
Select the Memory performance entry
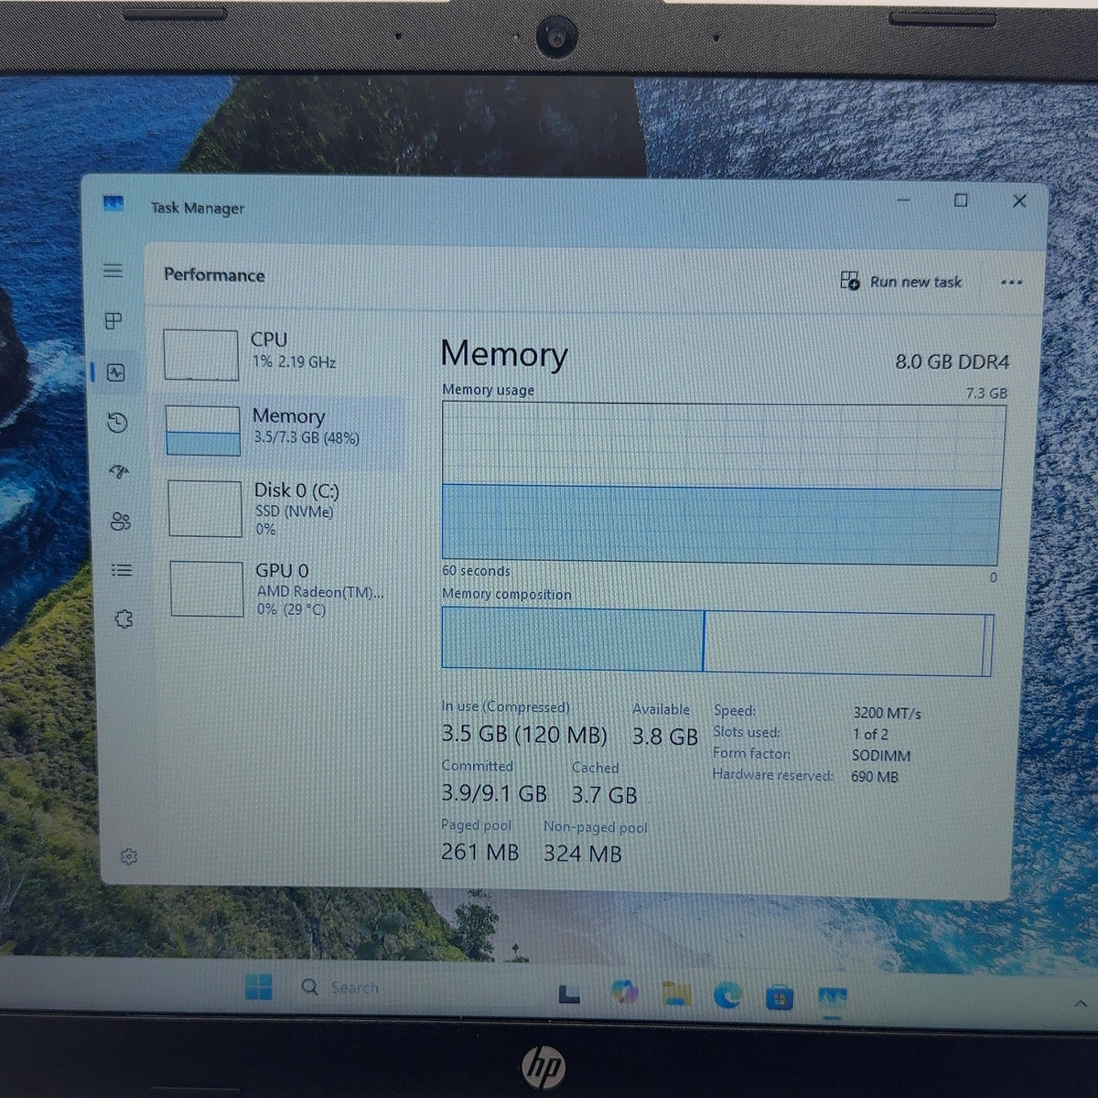click(x=282, y=430)
